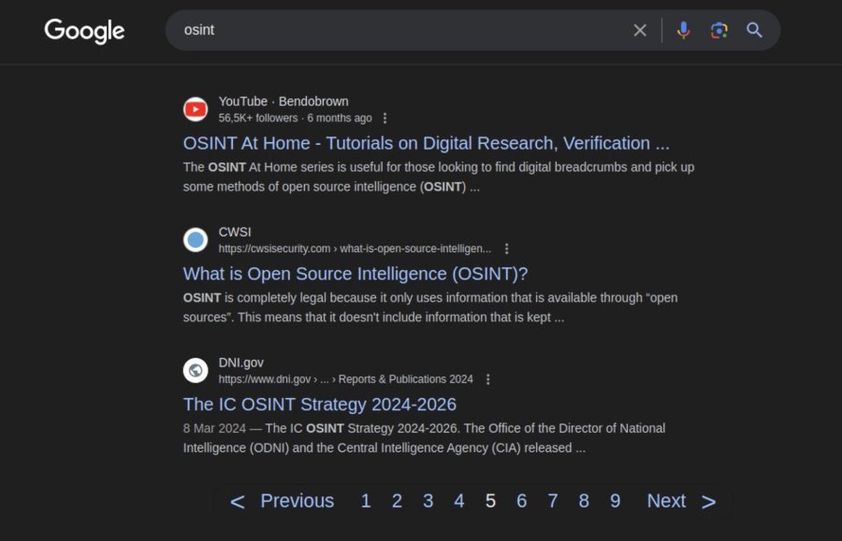
Task: Open more options for YouTube Bendobrown result
Action: pyautogui.click(x=385, y=118)
